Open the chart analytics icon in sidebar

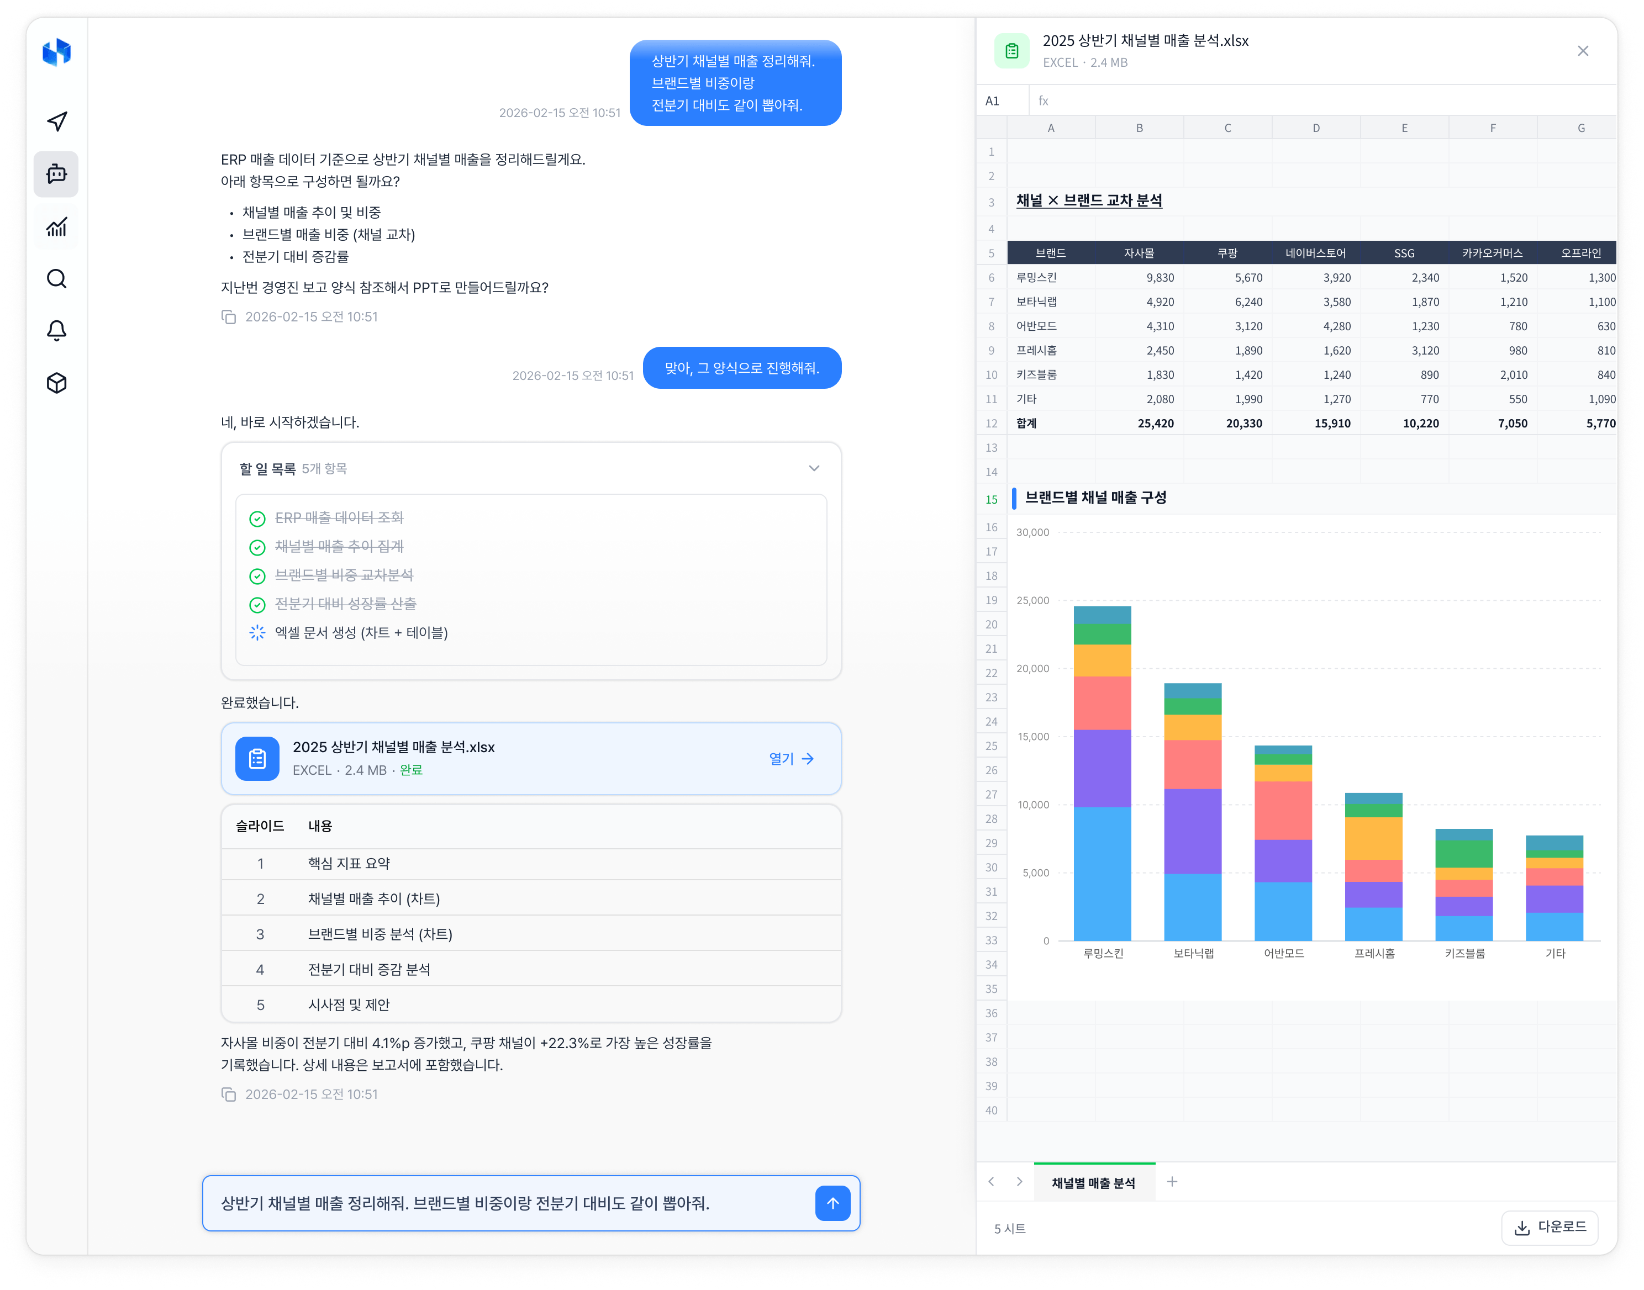(57, 226)
